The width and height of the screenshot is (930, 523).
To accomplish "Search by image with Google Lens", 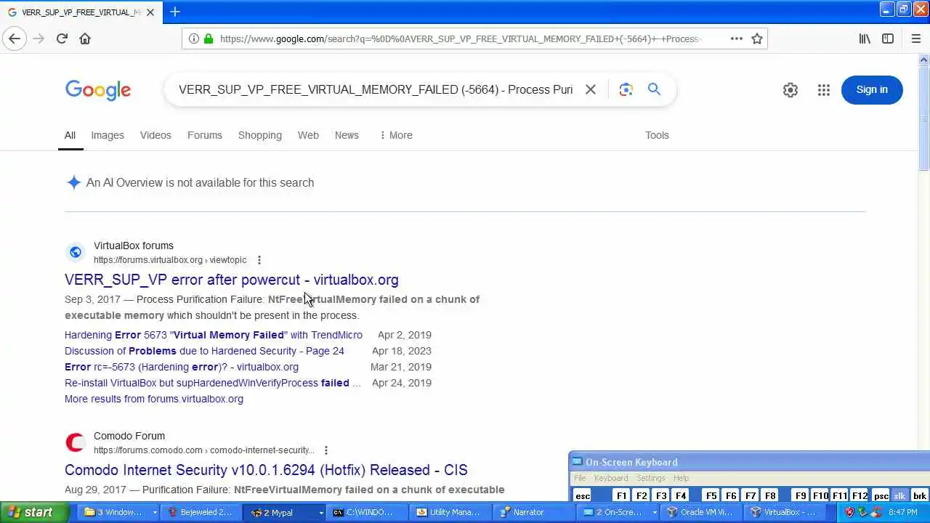I will [x=626, y=89].
